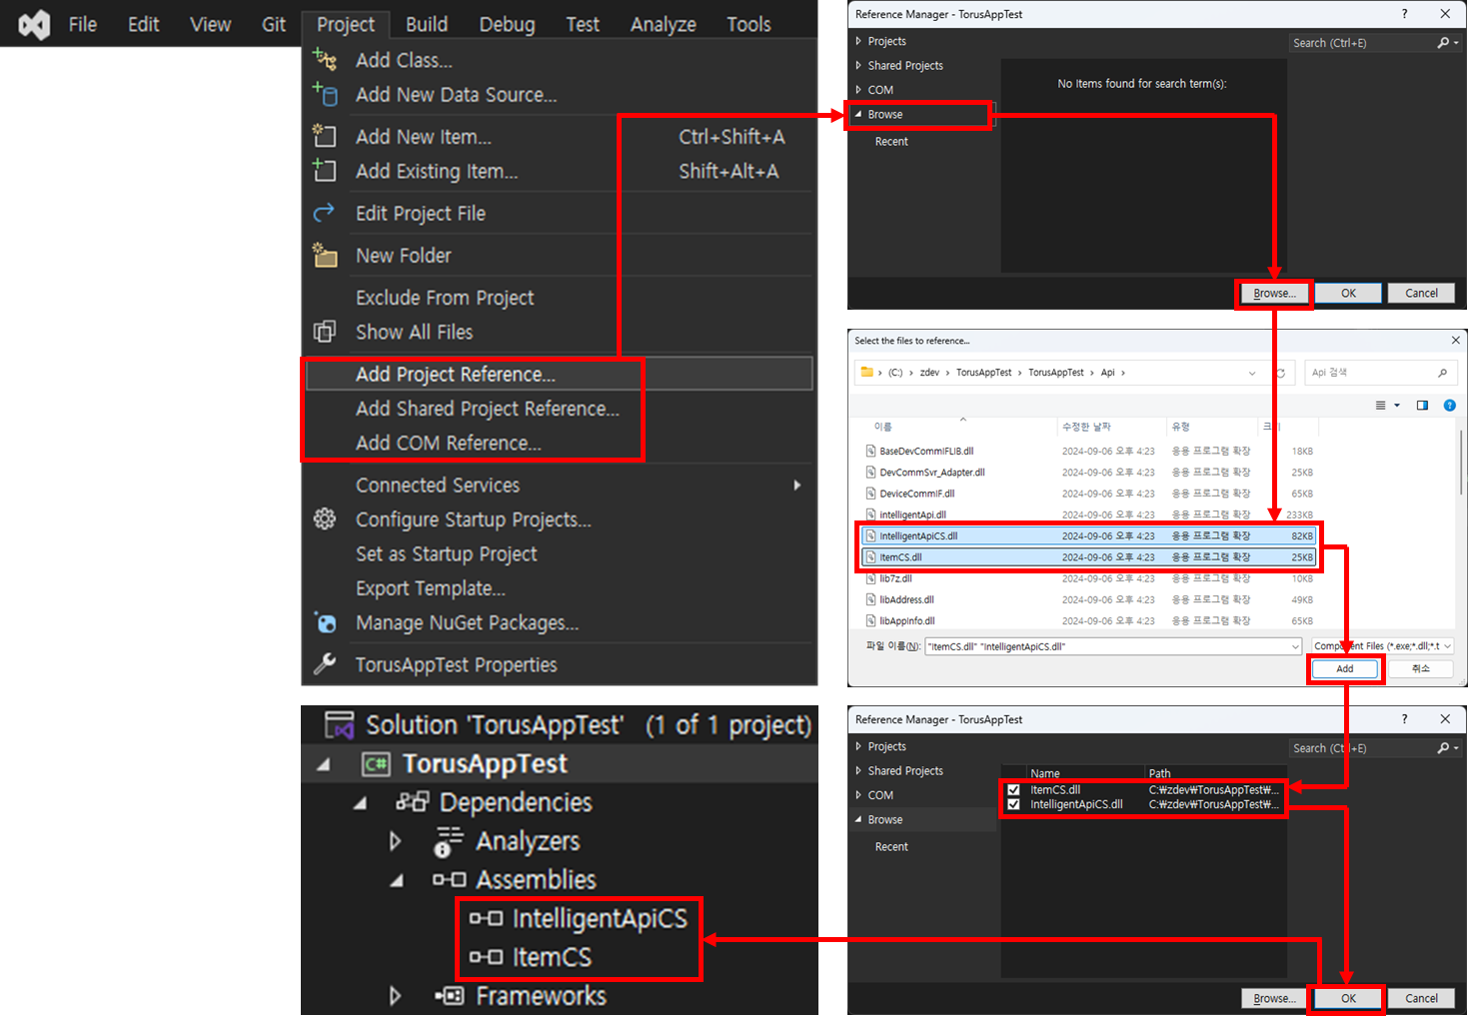
Task: Click the New Folder icon
Action: pyautogui.click(x=325, y=255)
